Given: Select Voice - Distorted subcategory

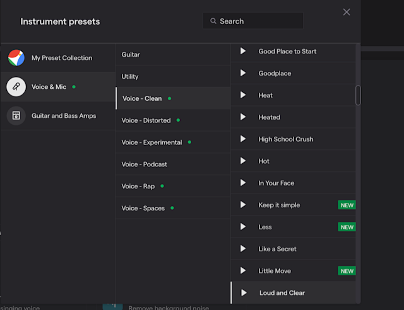Looking at the screenshot, I should pyautogui.click(x=173, y=120).
